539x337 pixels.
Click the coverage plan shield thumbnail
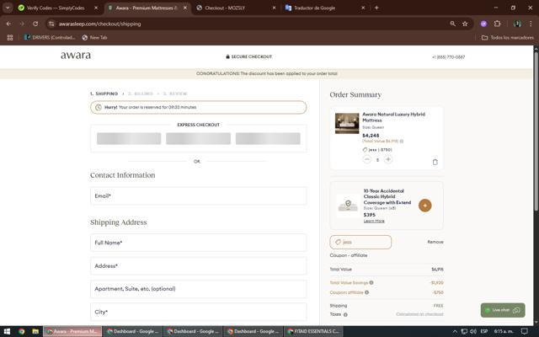pos(348,206)
